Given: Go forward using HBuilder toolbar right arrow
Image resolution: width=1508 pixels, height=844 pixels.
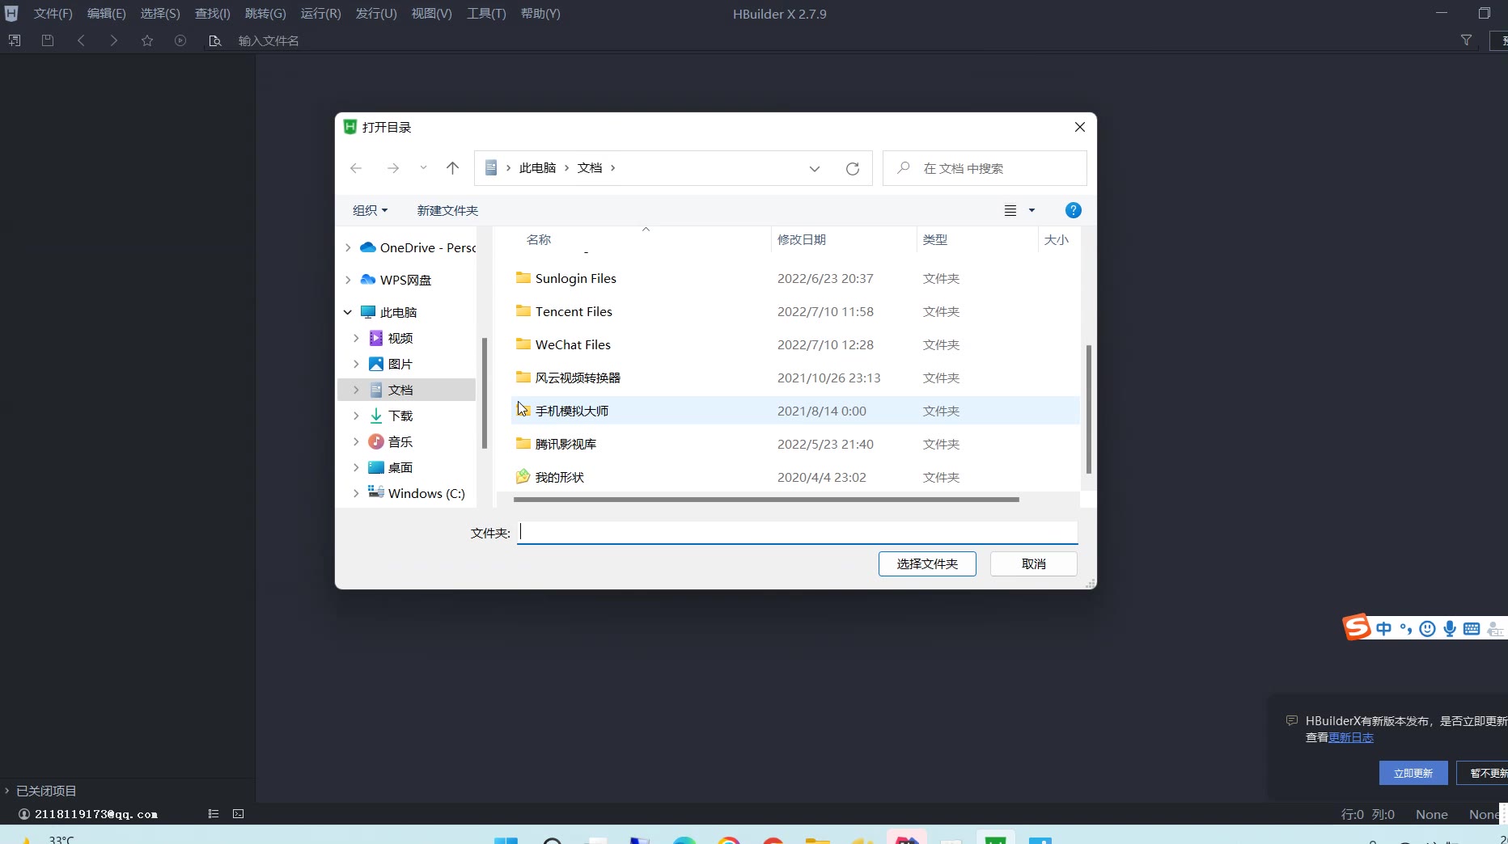Looking at the screenshot, I should pos(114,40).
